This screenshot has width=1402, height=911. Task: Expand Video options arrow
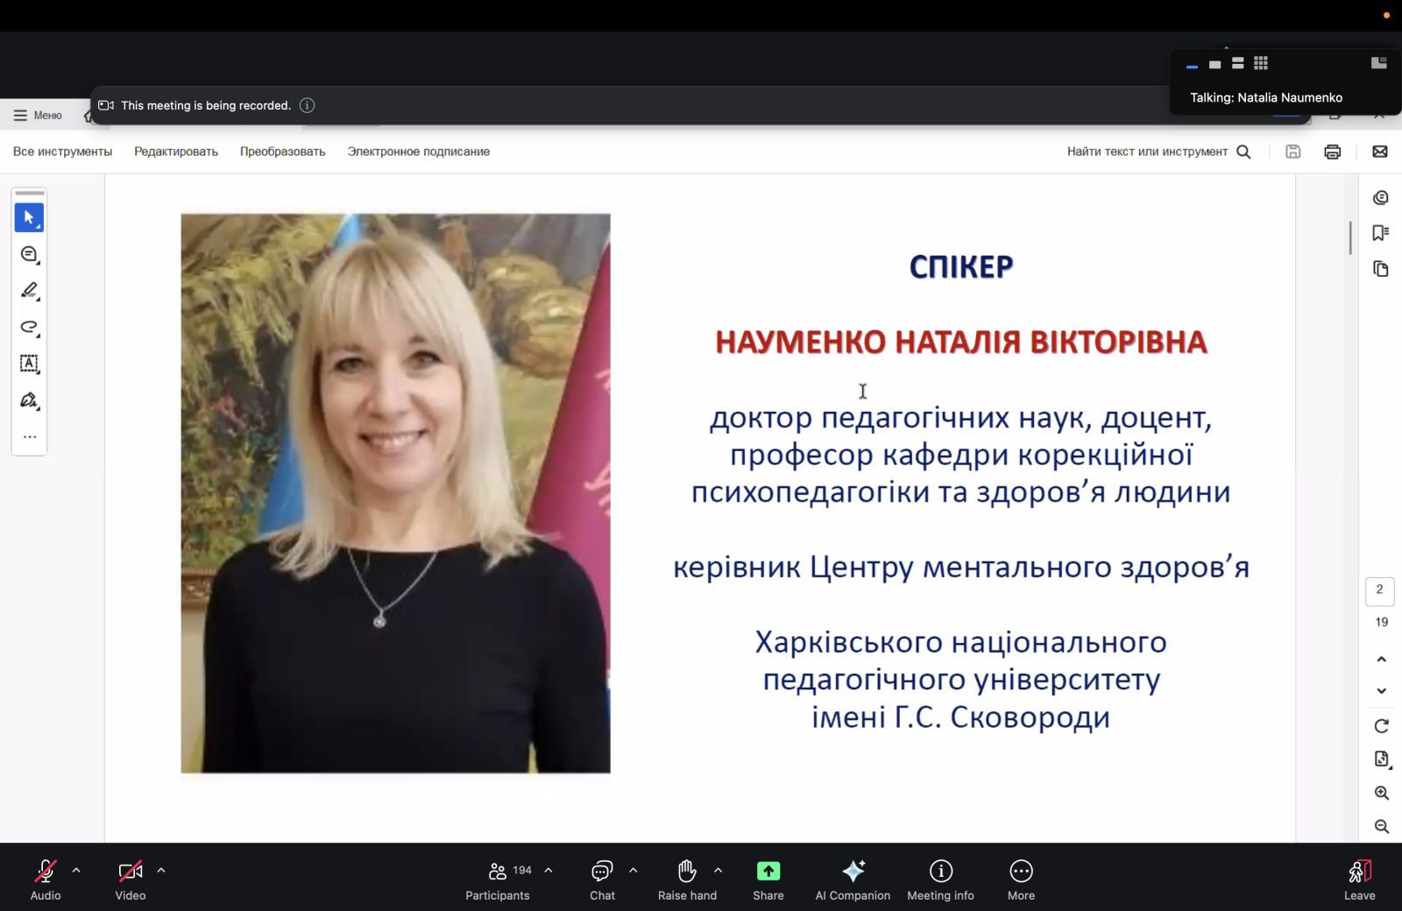(x=161, y=871)
